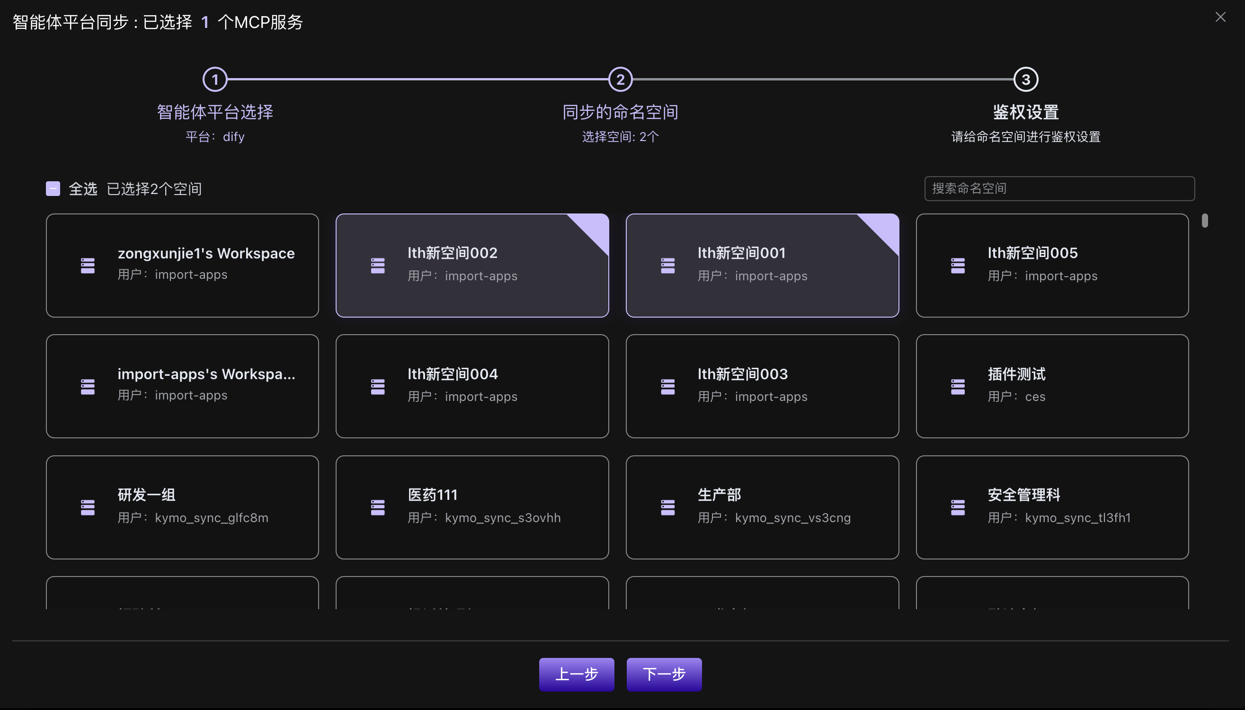1245x710 pixels.
Task: Deselect the lth新空间001 namespace card
Action: (762, 266)
